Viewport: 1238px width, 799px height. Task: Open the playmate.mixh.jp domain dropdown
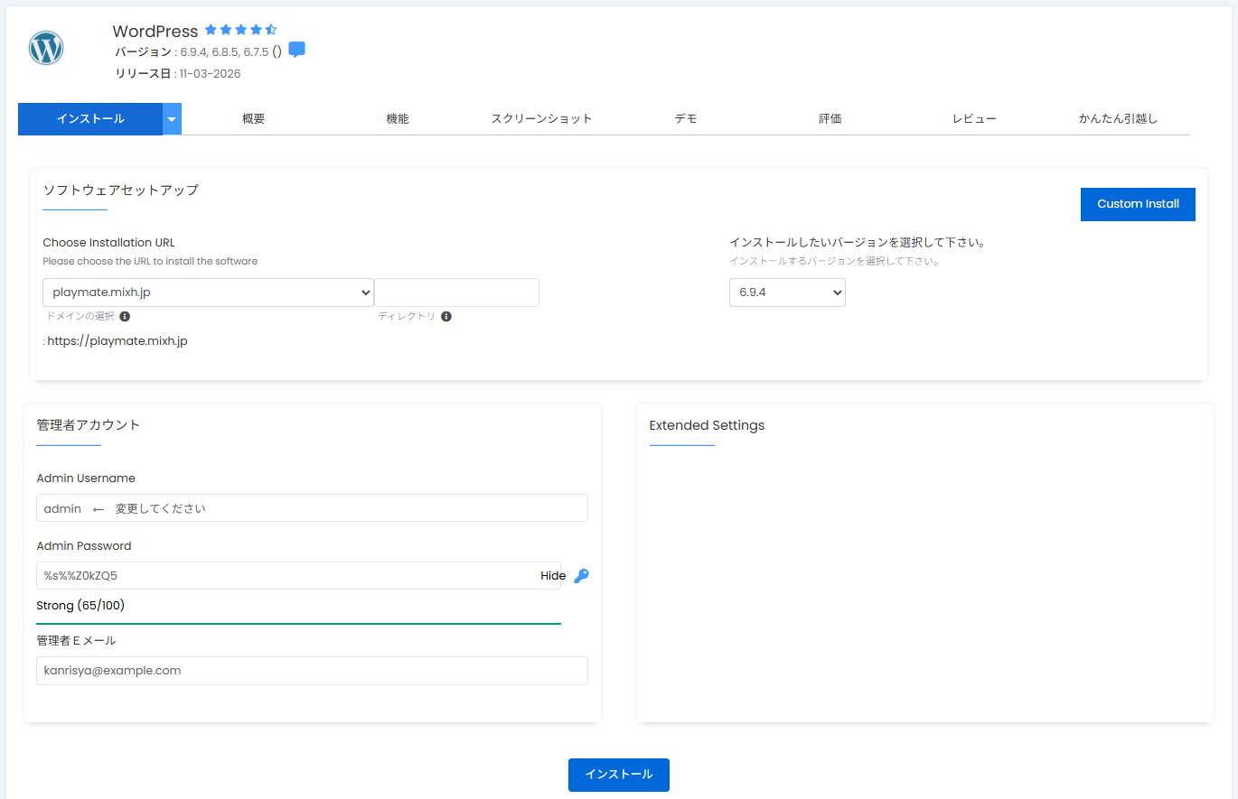pos(208,293)
